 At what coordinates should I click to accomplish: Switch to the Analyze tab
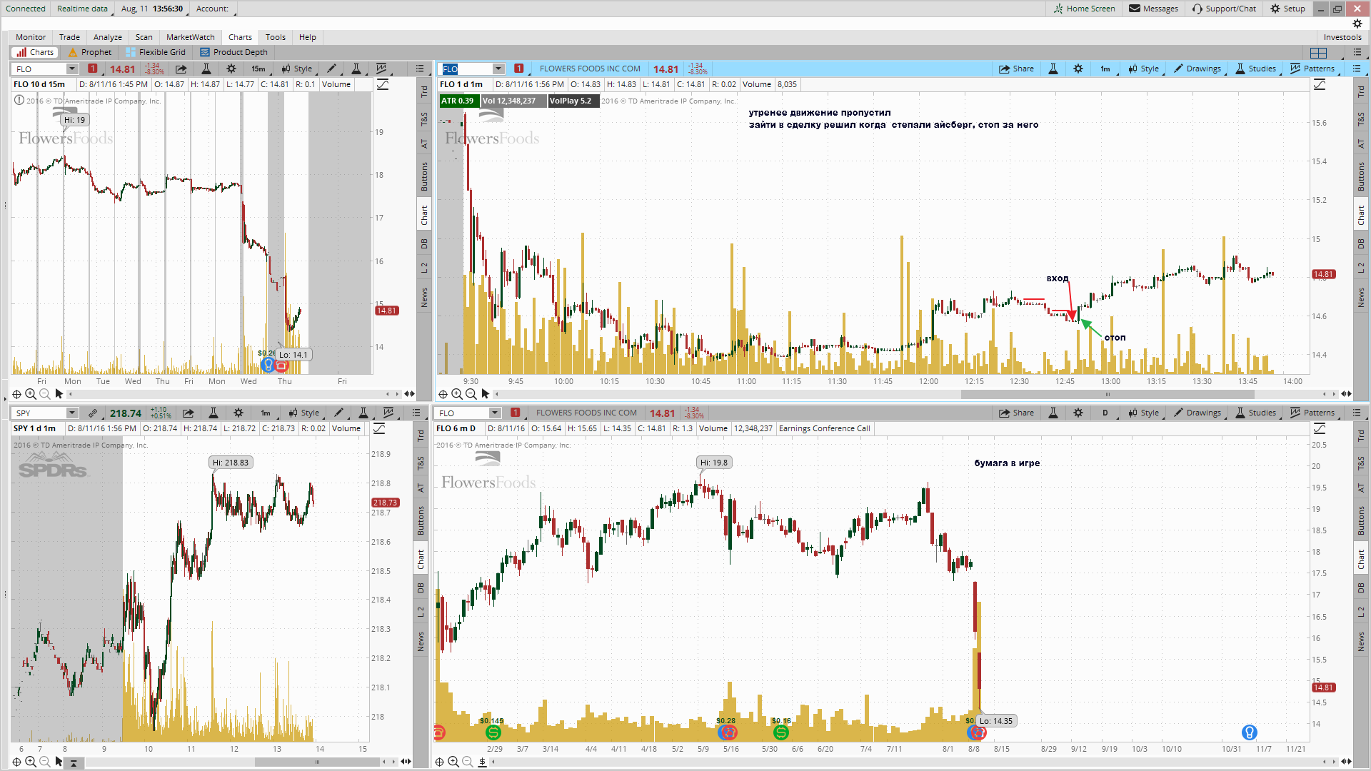pos(108,37)
